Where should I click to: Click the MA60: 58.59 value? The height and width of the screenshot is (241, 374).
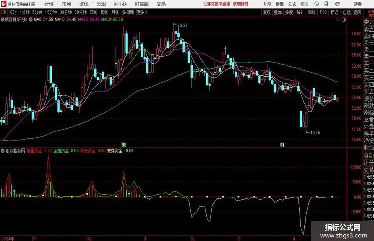coord(112,19)
